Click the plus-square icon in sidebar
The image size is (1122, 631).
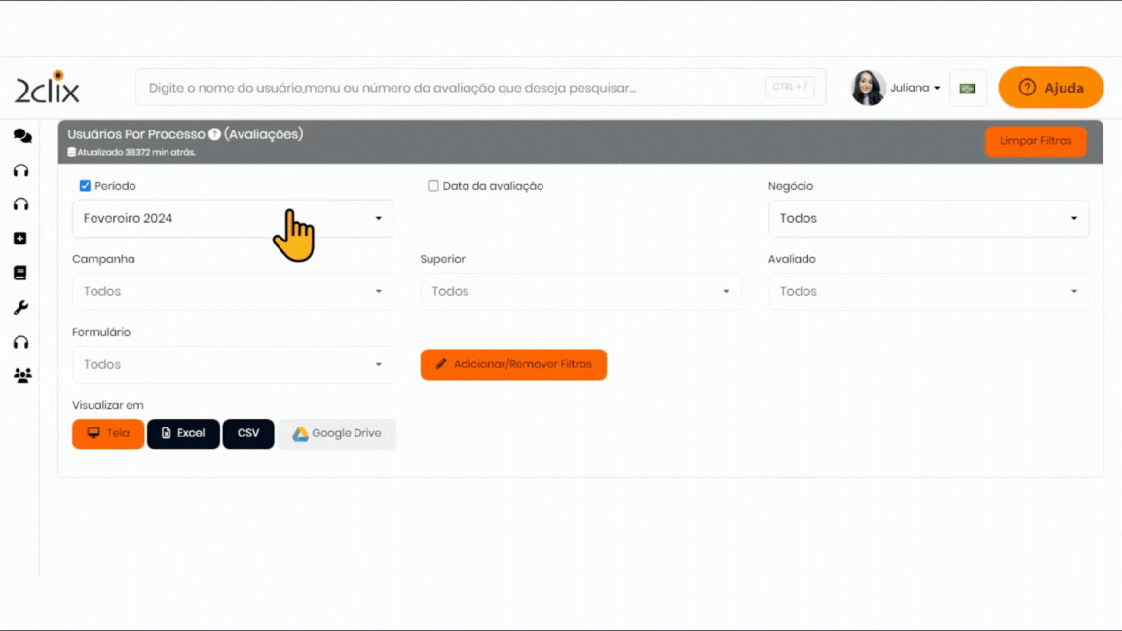20,239
